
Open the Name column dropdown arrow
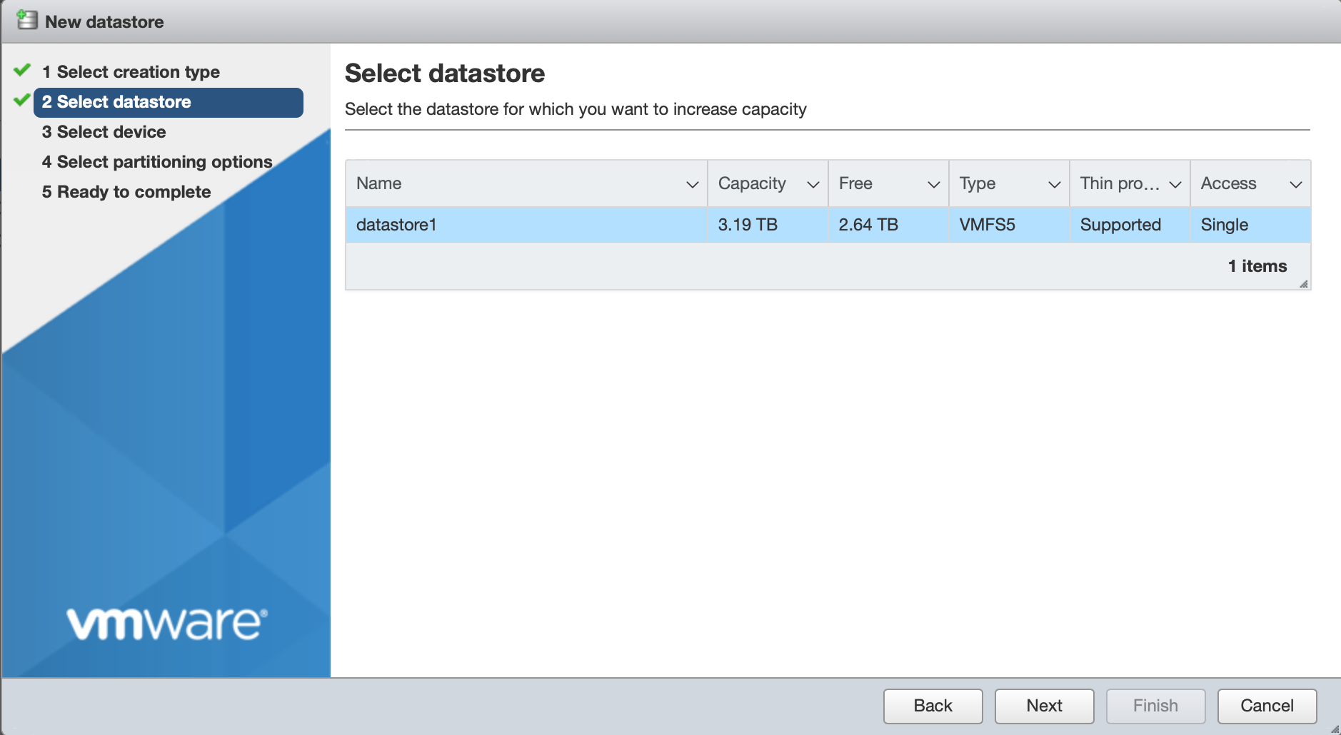tap(692, 185)
